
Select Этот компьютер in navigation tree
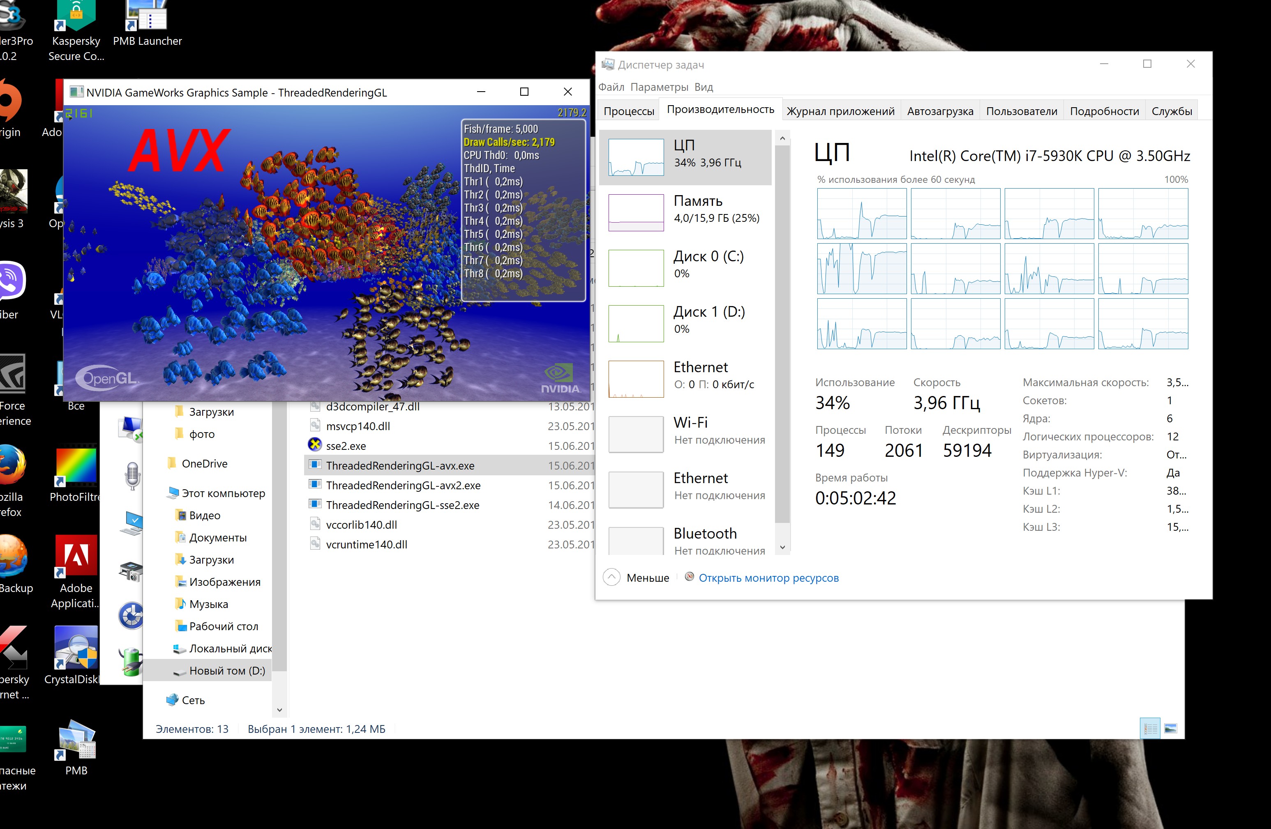click(223, 493)
